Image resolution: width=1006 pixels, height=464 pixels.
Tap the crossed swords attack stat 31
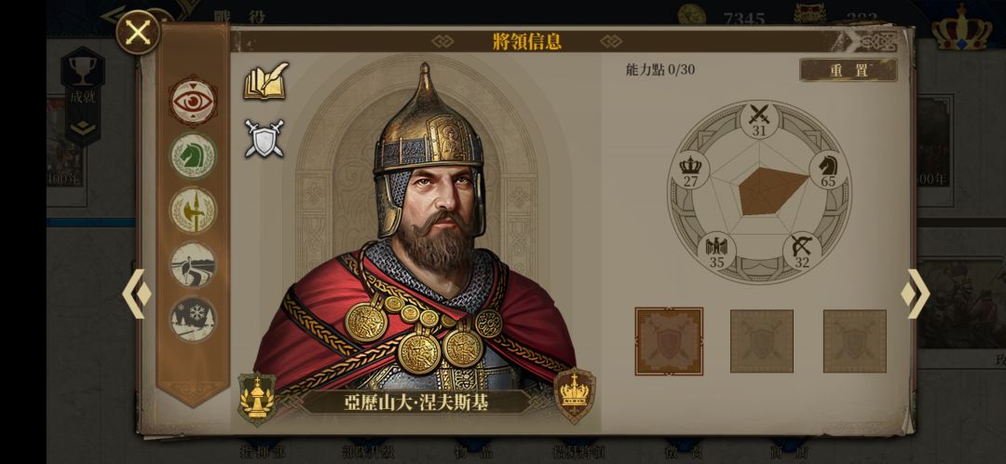tap(760, 120)
